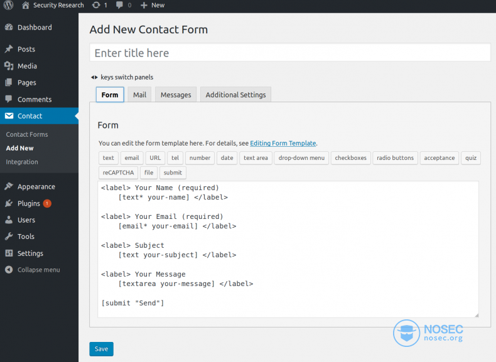Screen dimensions: 496x362
Task: Click the plus New icon
Action: 144,6
